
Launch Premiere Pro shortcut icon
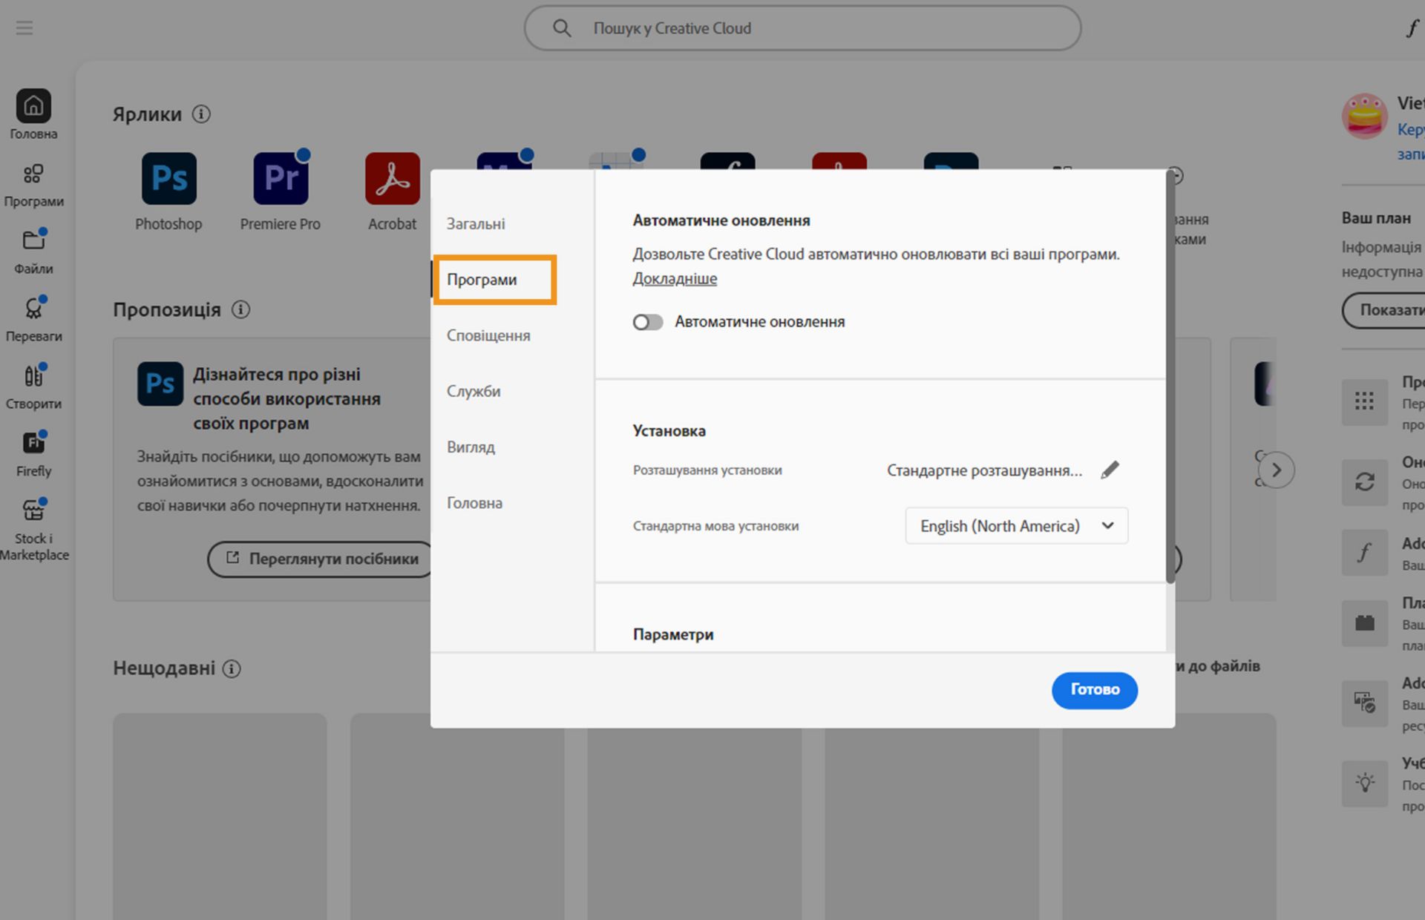[281, 179]
